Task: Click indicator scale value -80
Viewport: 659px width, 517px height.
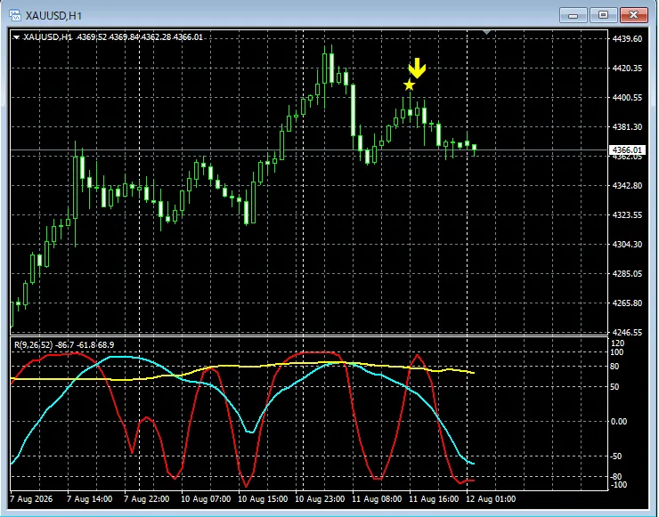Action: click(616, 477)
